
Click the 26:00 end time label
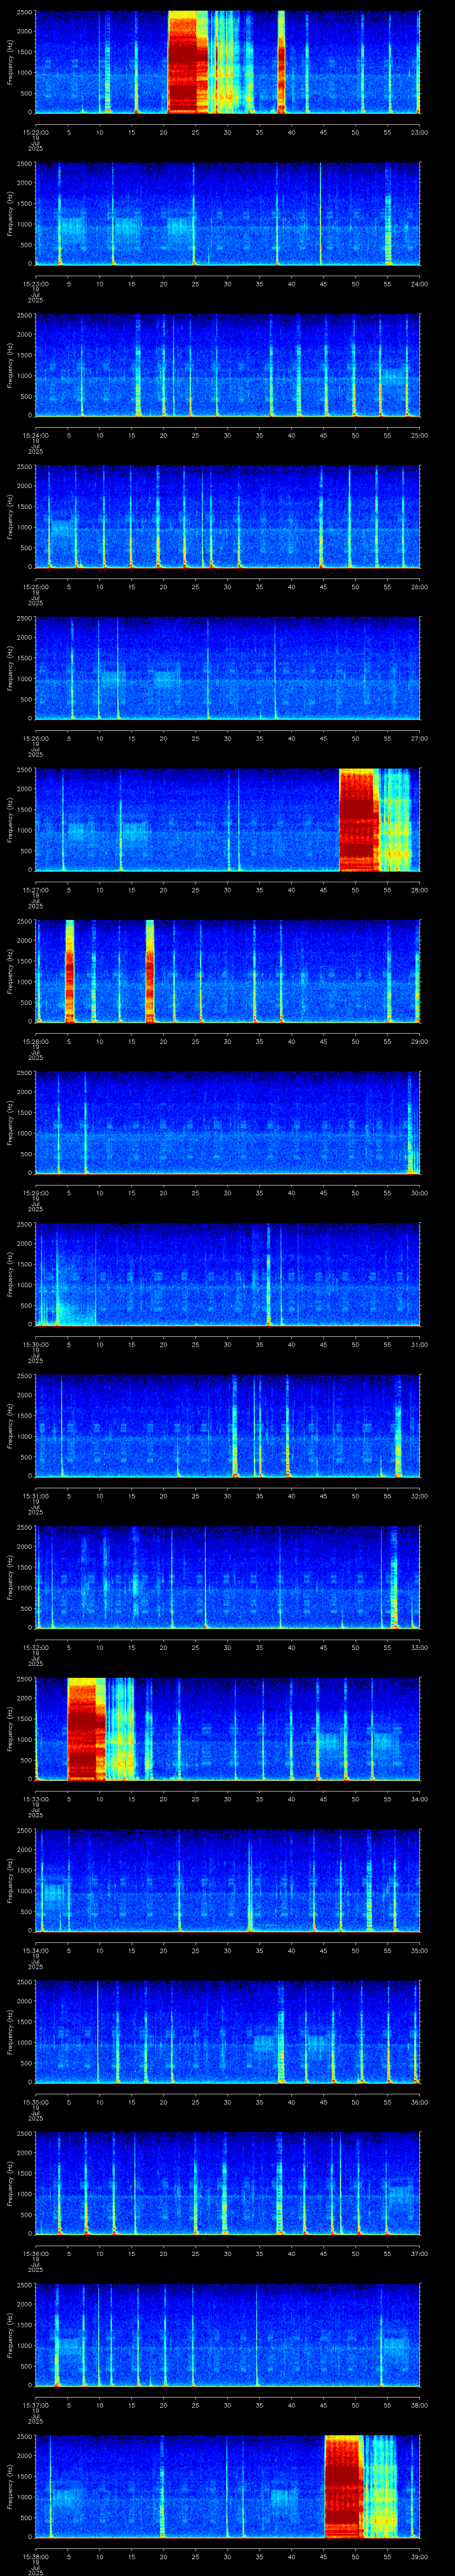pyautogui.click(x=419, y=586)
